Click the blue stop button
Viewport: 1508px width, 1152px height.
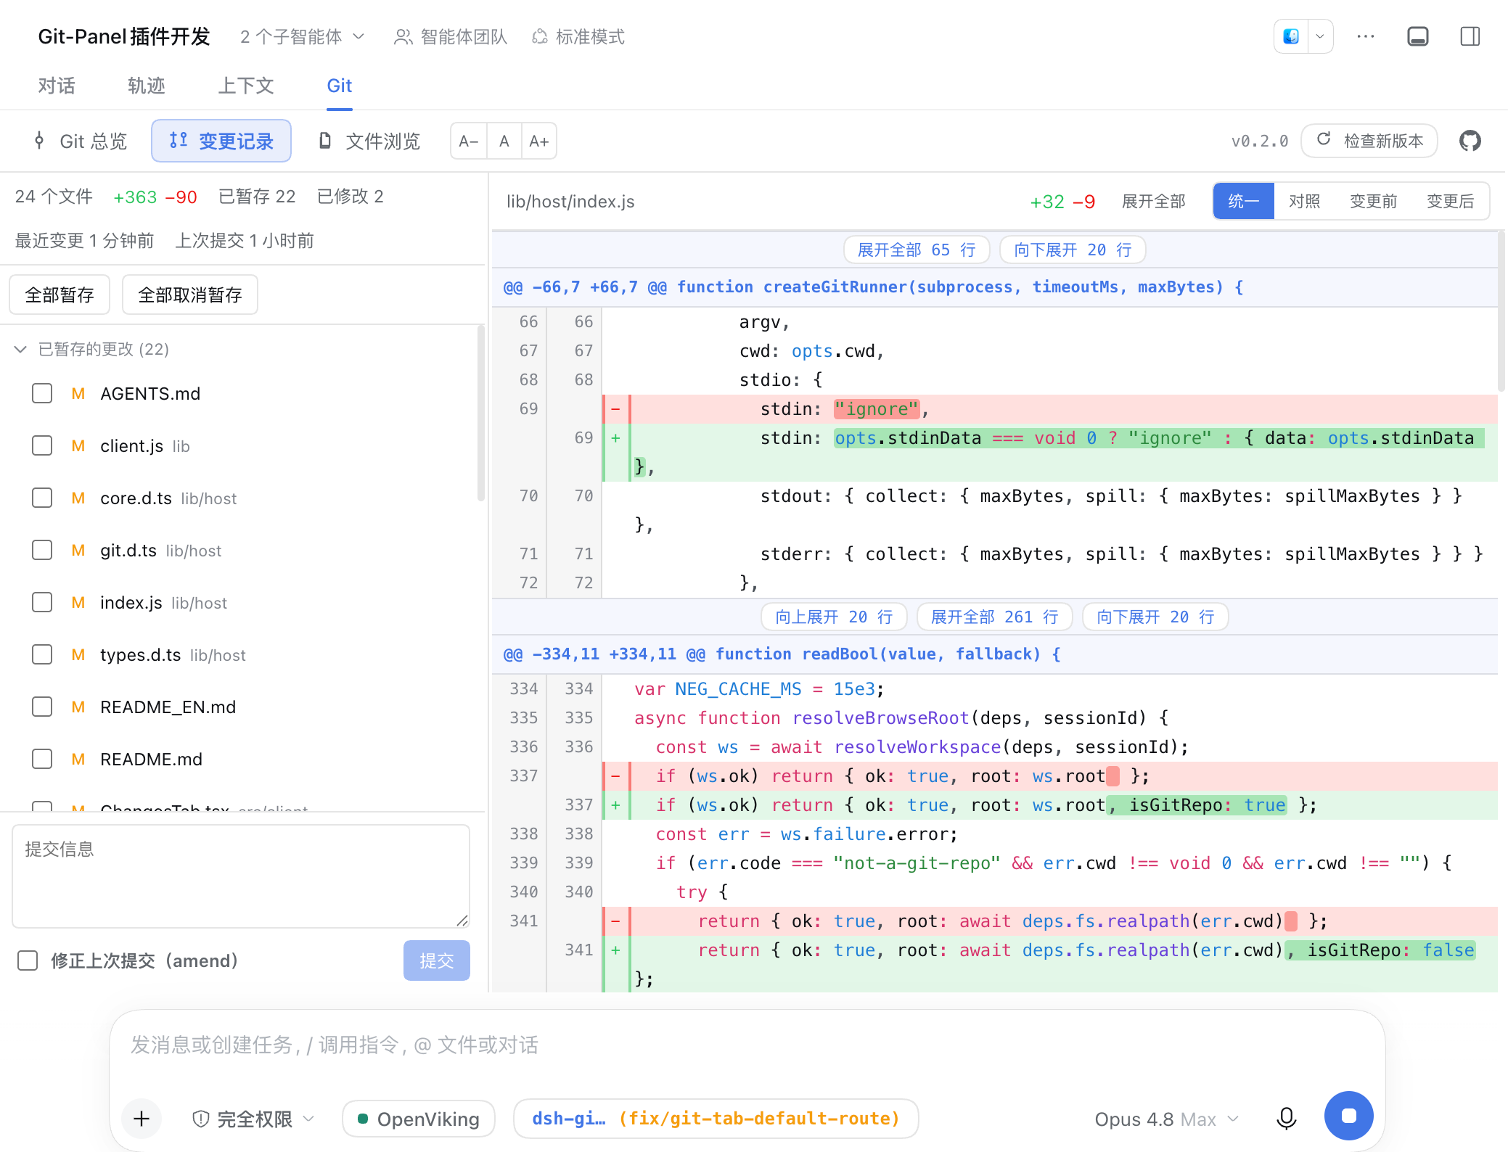pyautogui.click(x=1349, y=1116)
